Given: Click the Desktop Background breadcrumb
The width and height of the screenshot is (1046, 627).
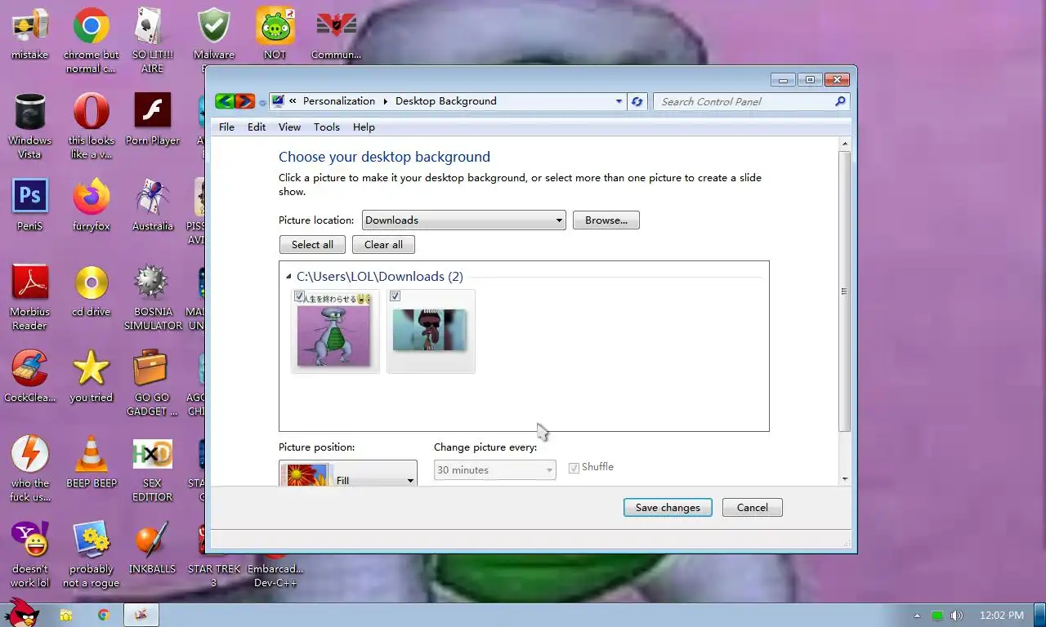Looking at the screenshot, I should click(x=446, y=101).
